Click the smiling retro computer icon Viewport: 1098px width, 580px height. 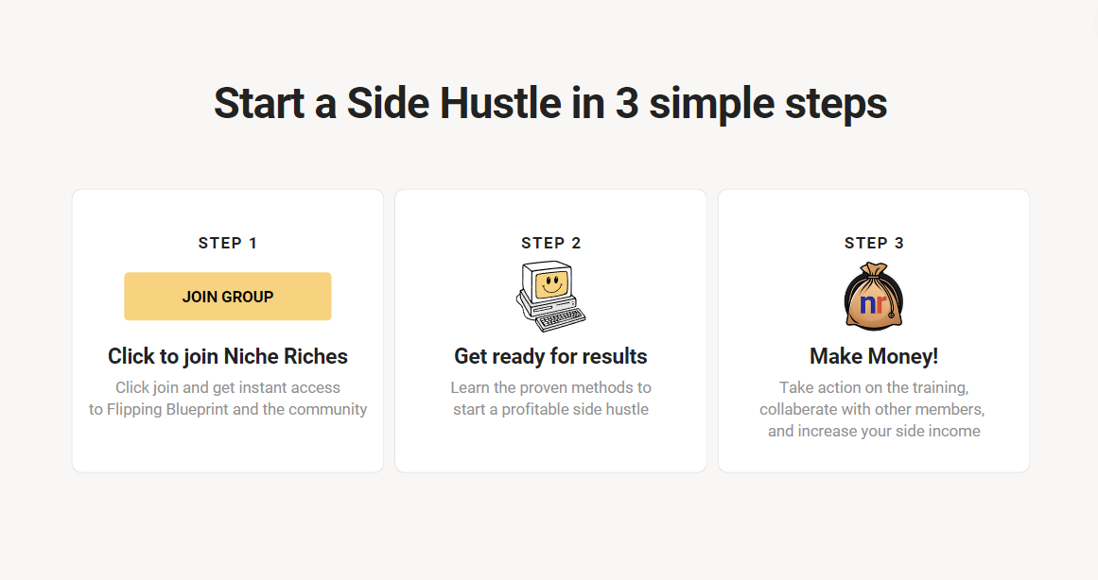click(x=550, y=297)
